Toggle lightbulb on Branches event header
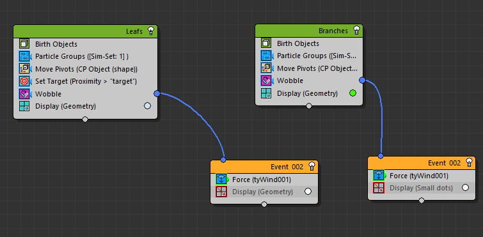The width and height of the screenshot is (483, 237). click(356, 30)
